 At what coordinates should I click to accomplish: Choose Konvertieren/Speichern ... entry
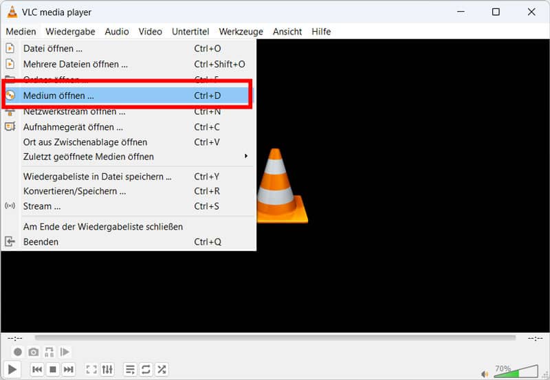click(x=129, y=192)
